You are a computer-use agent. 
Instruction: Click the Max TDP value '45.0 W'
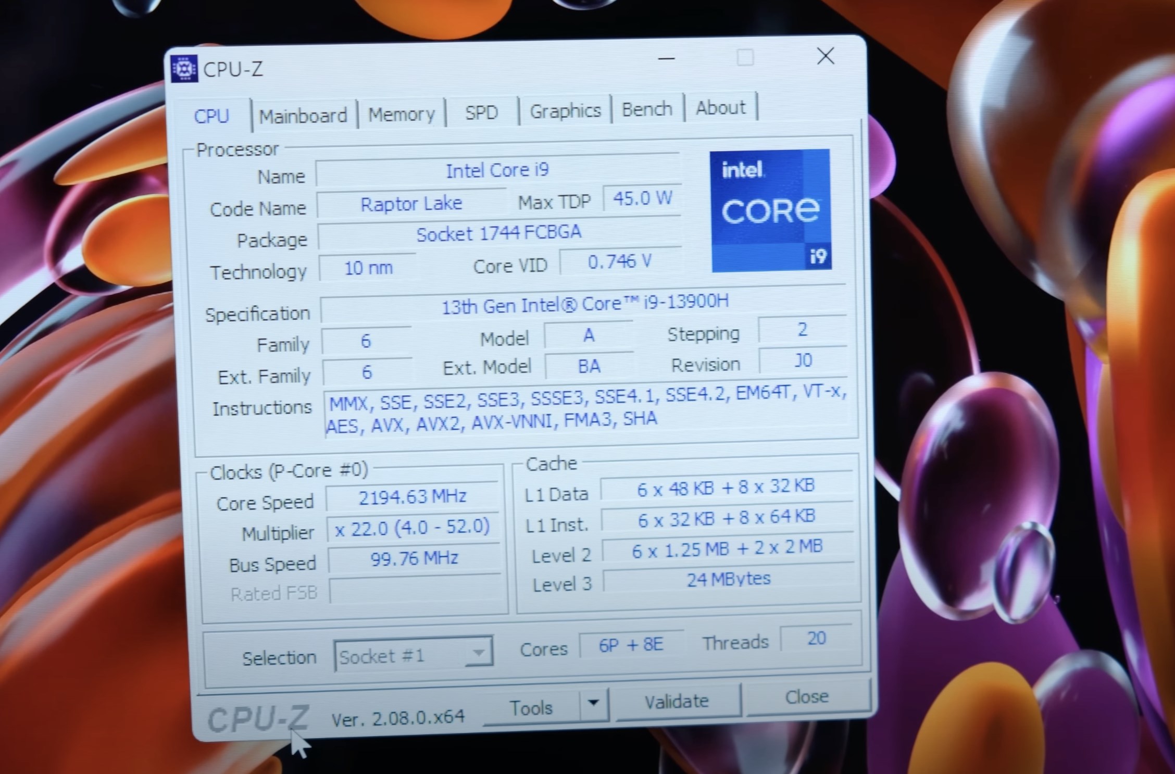tap(642, 198)
